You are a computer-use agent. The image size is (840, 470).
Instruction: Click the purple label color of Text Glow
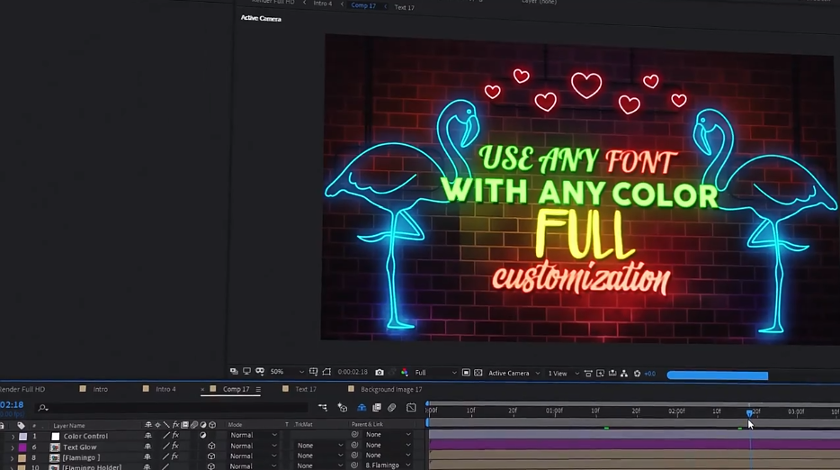[23, 447]
